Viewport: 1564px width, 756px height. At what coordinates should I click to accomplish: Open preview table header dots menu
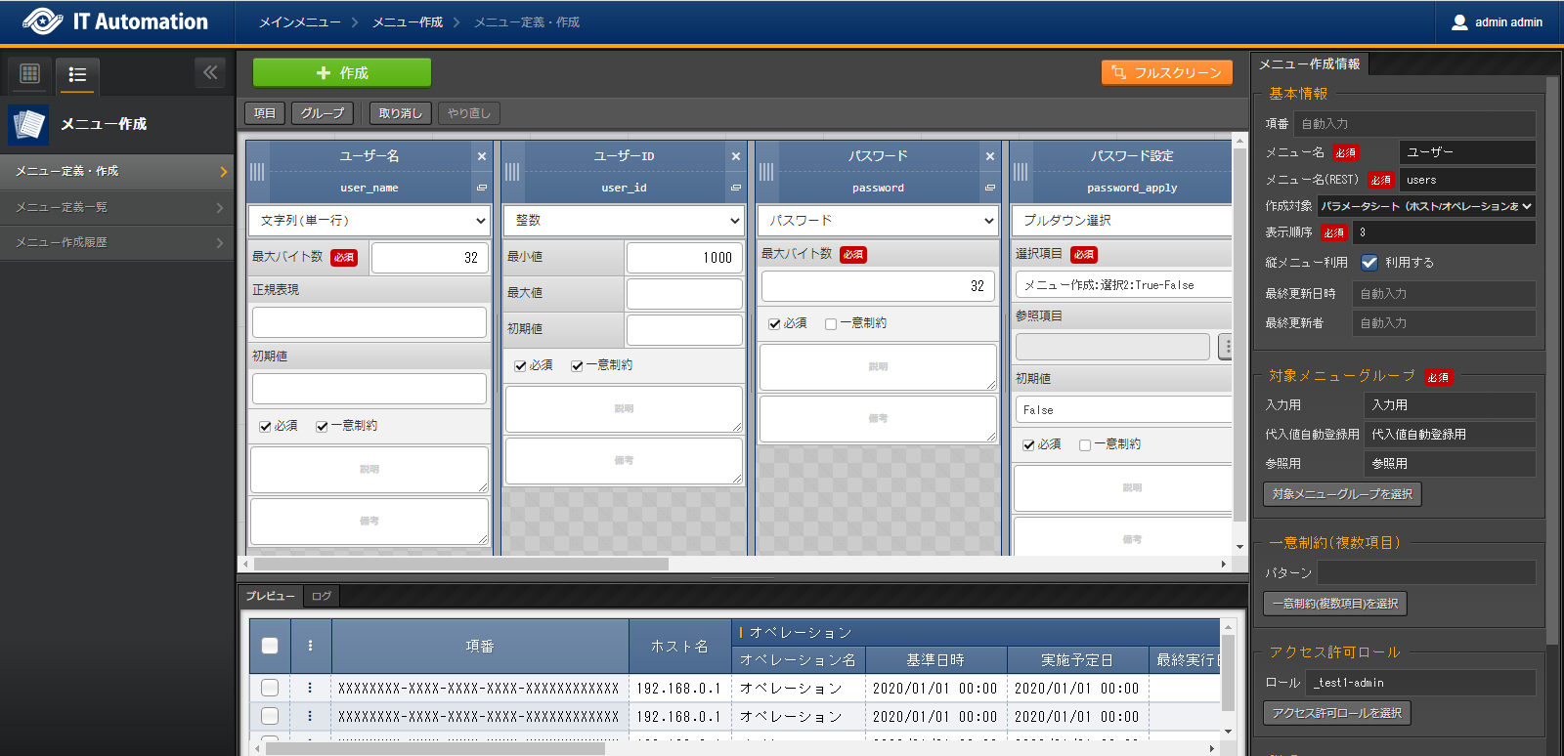(310, 646)
